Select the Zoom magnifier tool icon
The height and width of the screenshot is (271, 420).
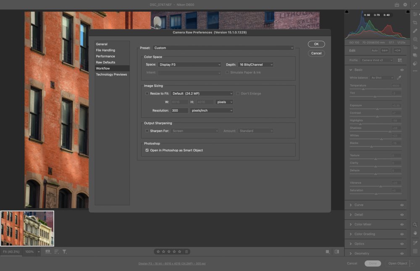(x=415, y=224)
